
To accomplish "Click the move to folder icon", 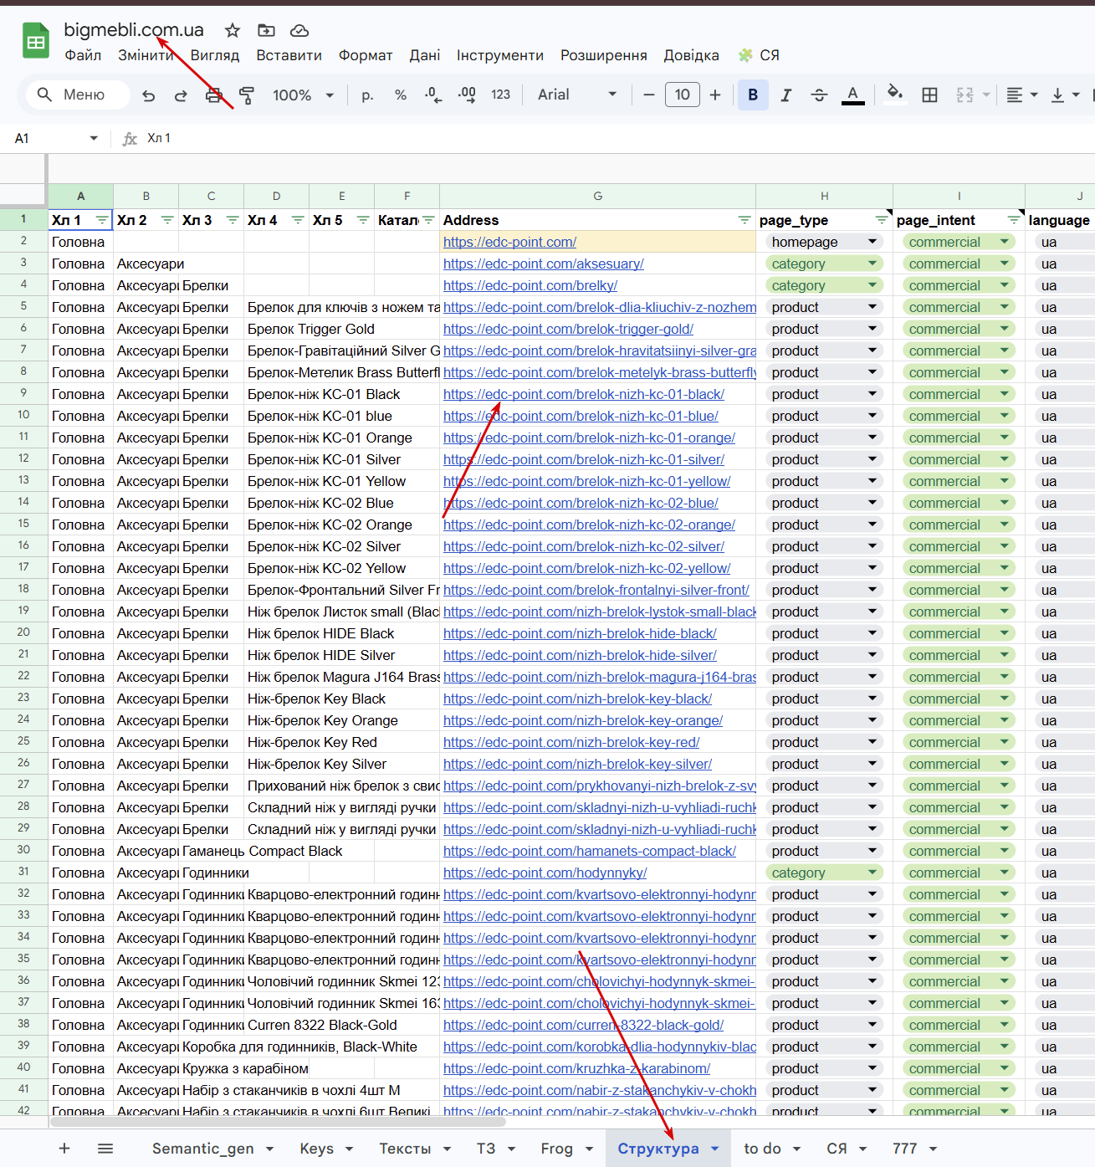I will (266, 31).
